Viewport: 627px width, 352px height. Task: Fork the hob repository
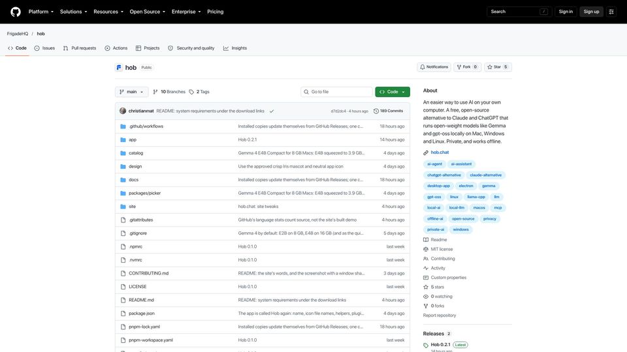[467, 67]
